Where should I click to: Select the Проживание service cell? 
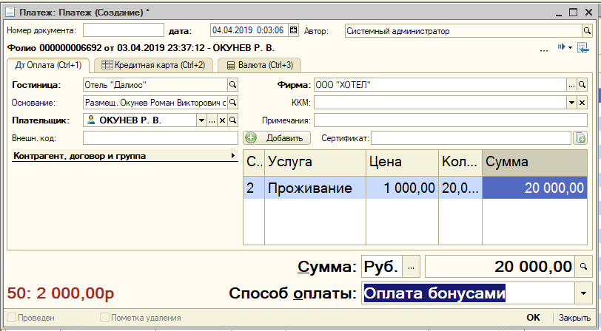click(315, 188)
